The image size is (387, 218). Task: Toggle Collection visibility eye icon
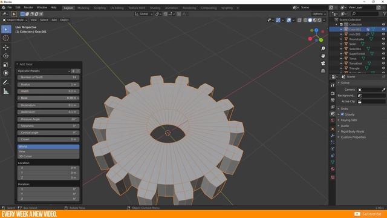pos(383,24)
